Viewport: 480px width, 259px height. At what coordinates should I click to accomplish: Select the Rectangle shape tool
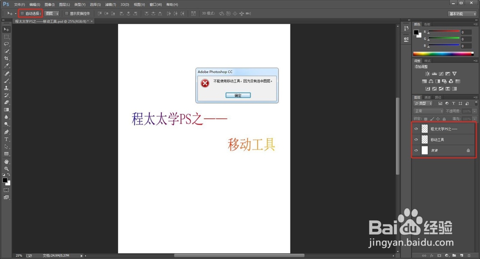coord(6,154)
